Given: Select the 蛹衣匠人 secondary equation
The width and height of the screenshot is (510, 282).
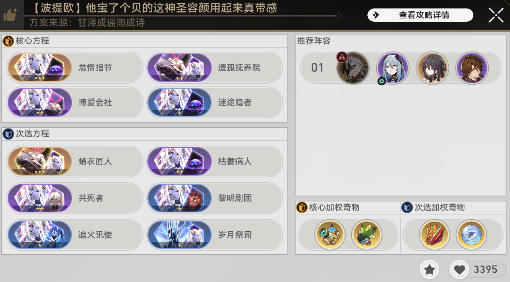Looking at the screenshot, I should click(x=75, y=161).
